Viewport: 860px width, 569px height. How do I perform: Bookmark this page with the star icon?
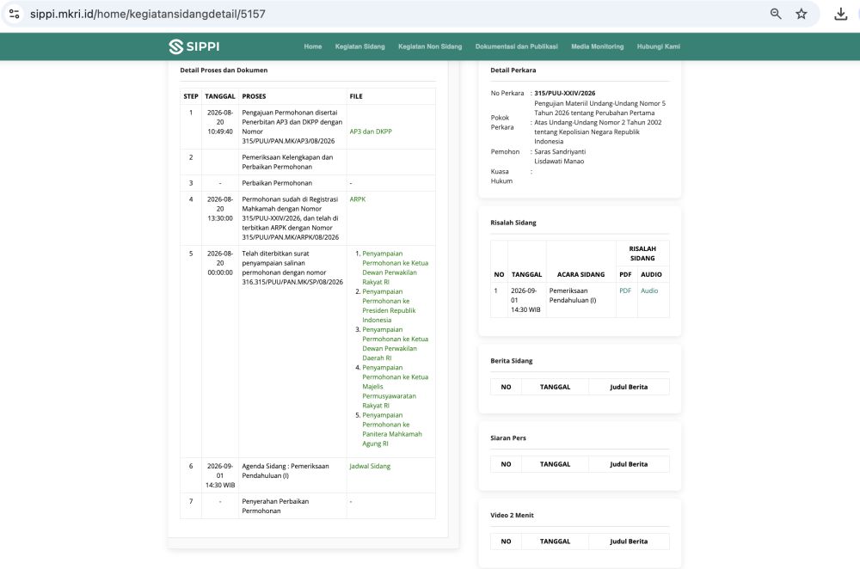point(802,14)
